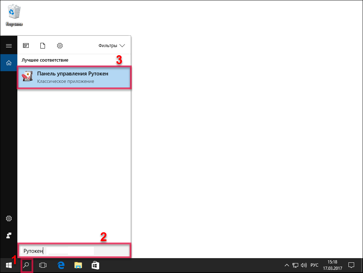363x273 pixels.
Task: Open Панель управления Рутокен search result
Action: point(74,77)
